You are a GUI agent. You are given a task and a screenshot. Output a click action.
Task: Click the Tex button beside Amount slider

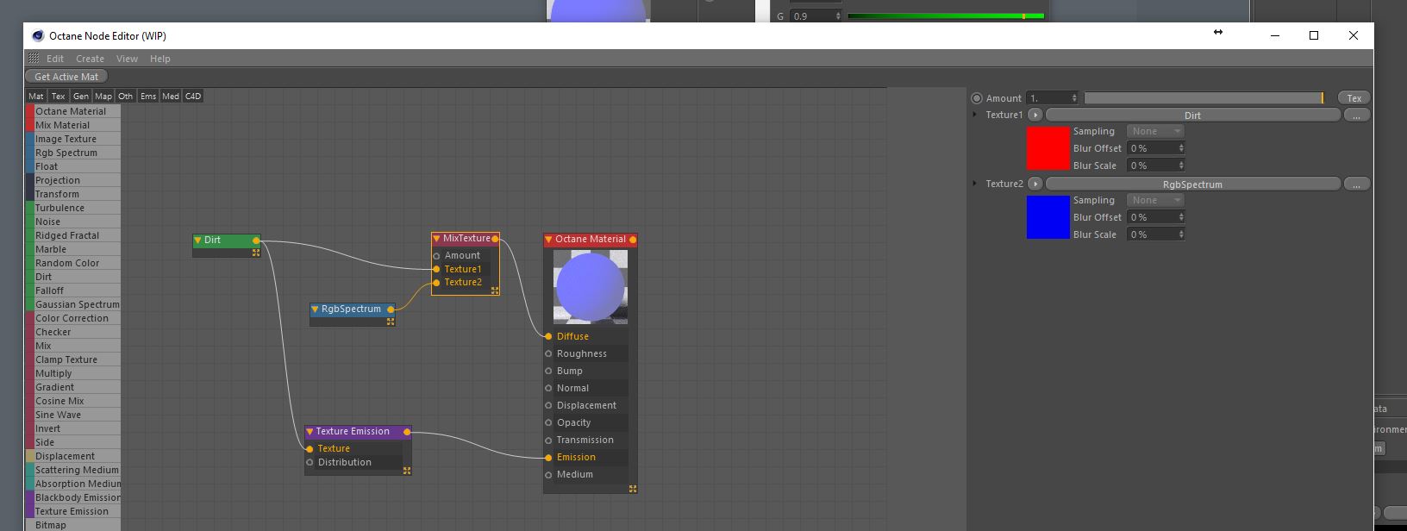(x=1354, y=98)
